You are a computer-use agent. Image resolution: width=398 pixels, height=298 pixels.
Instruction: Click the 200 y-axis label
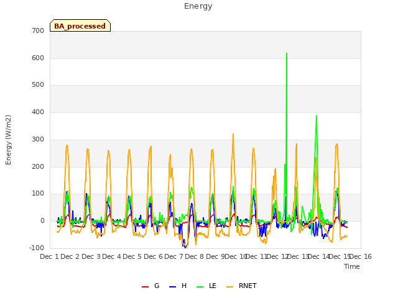(38, 167)
